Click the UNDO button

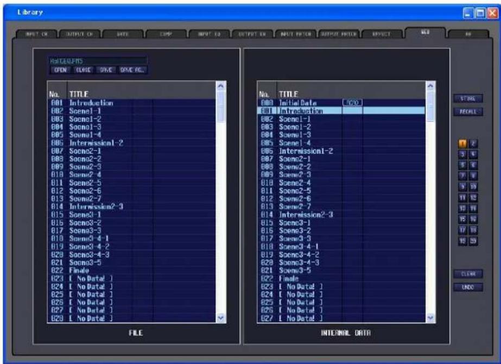click(468, 287)
